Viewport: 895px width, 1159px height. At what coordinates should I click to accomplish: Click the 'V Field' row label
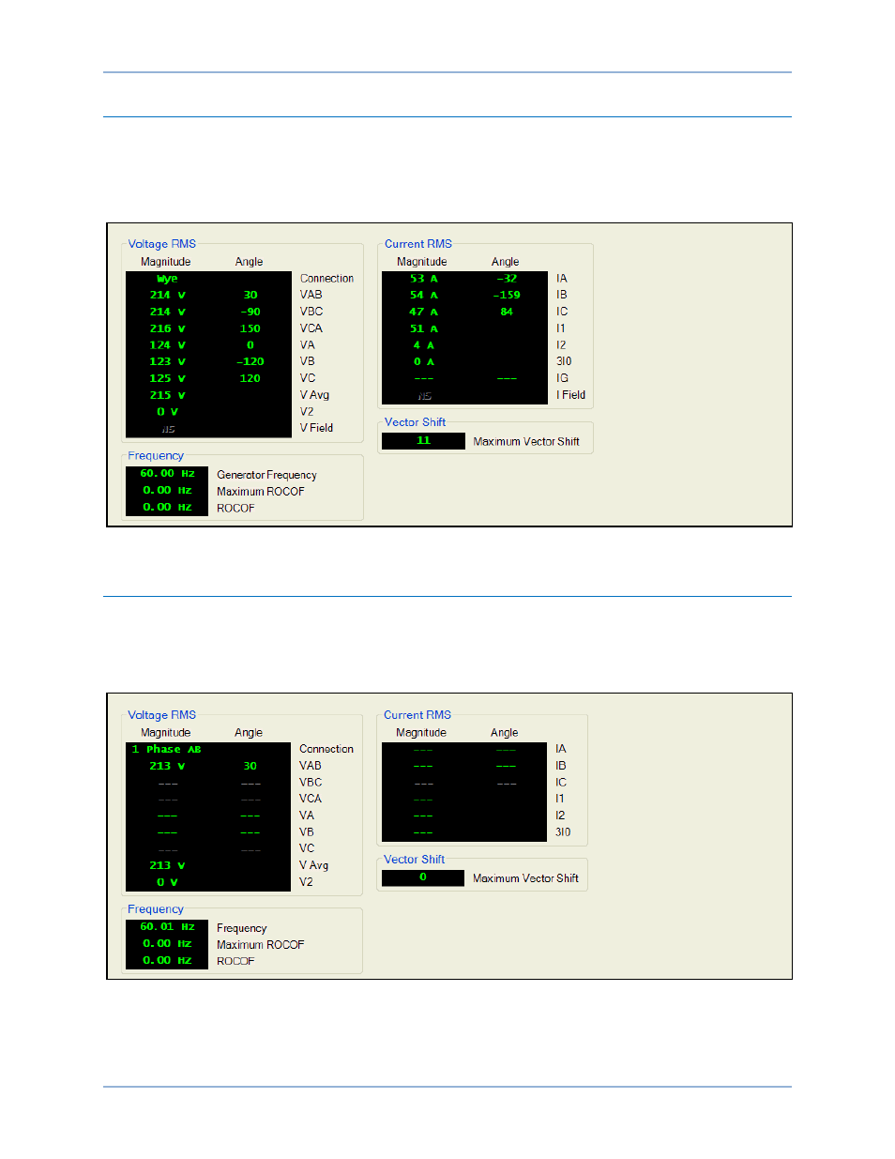tap(316, 428)
